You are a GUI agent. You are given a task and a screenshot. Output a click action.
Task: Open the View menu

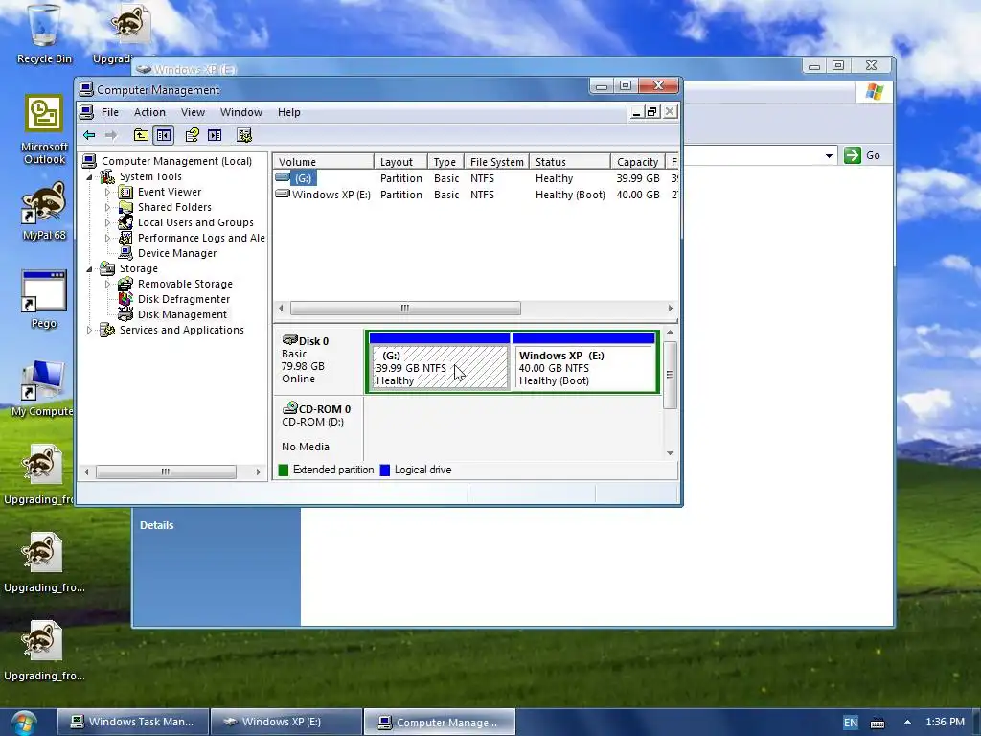pos(193,112)
